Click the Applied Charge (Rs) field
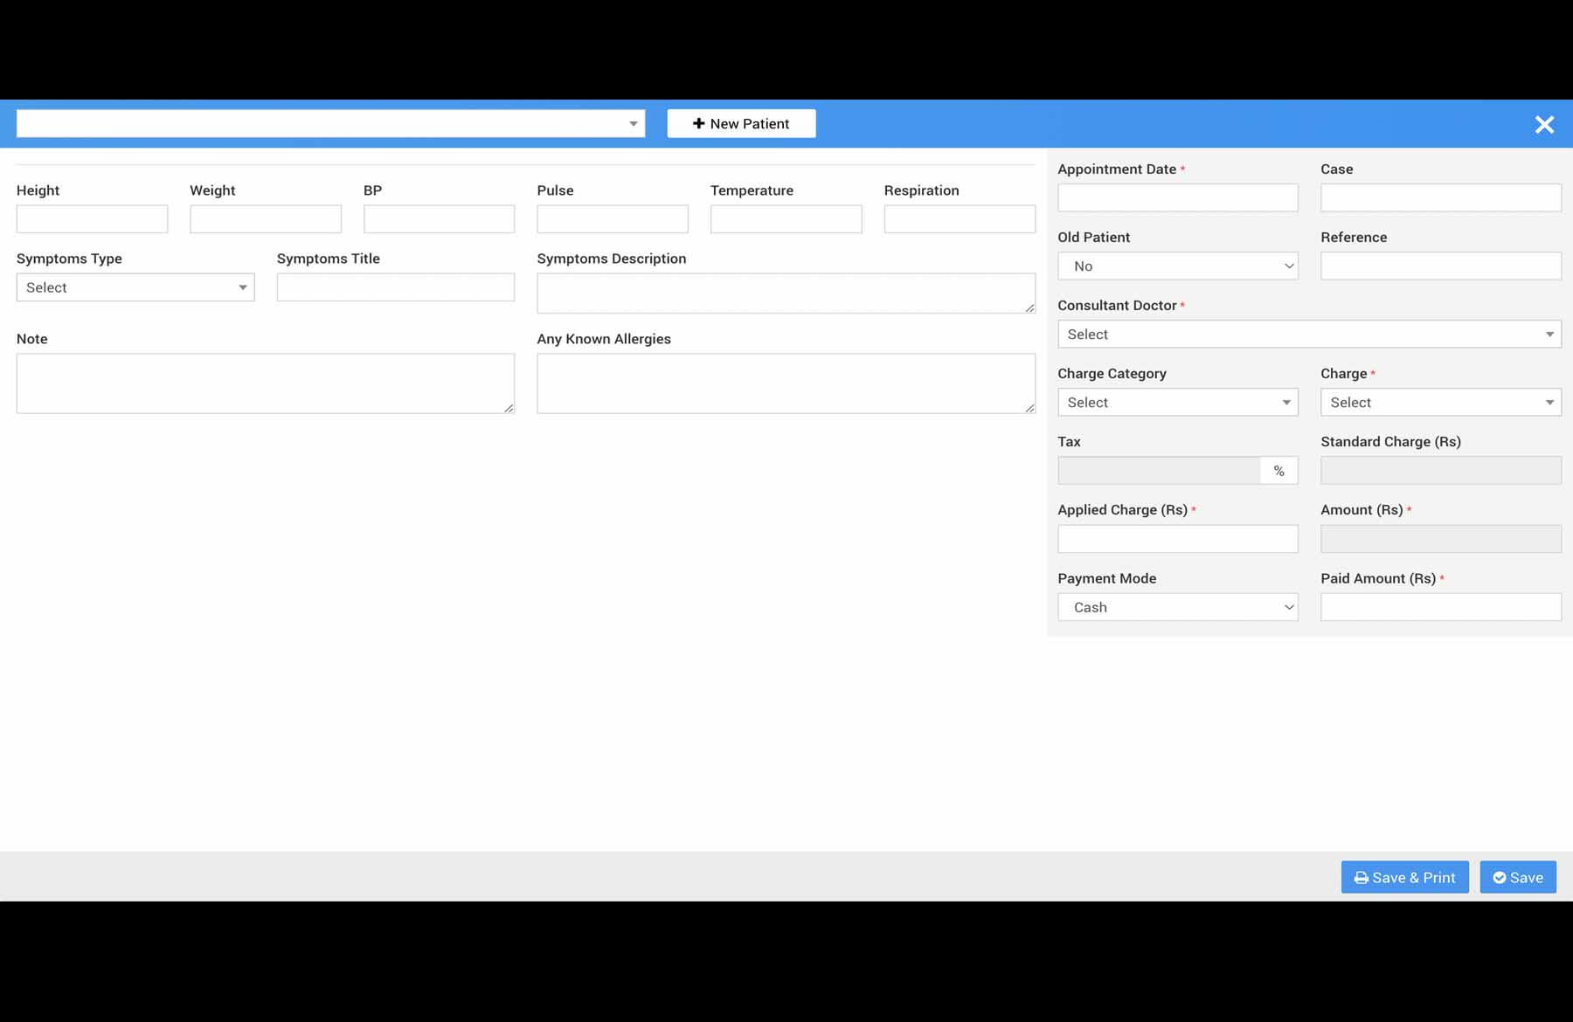This screenshot has height=1022, width=1573. [1177, 539]
